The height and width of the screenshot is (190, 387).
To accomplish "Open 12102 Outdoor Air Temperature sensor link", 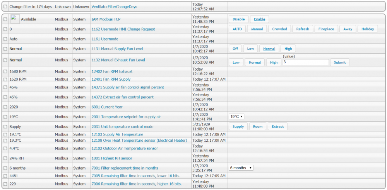I will (124, 148).
